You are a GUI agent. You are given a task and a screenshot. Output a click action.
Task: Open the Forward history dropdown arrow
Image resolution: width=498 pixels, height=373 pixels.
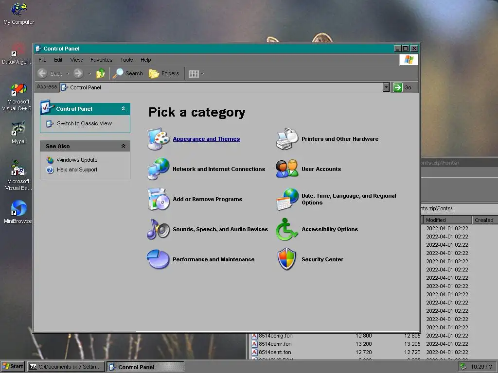click(89, 74)
